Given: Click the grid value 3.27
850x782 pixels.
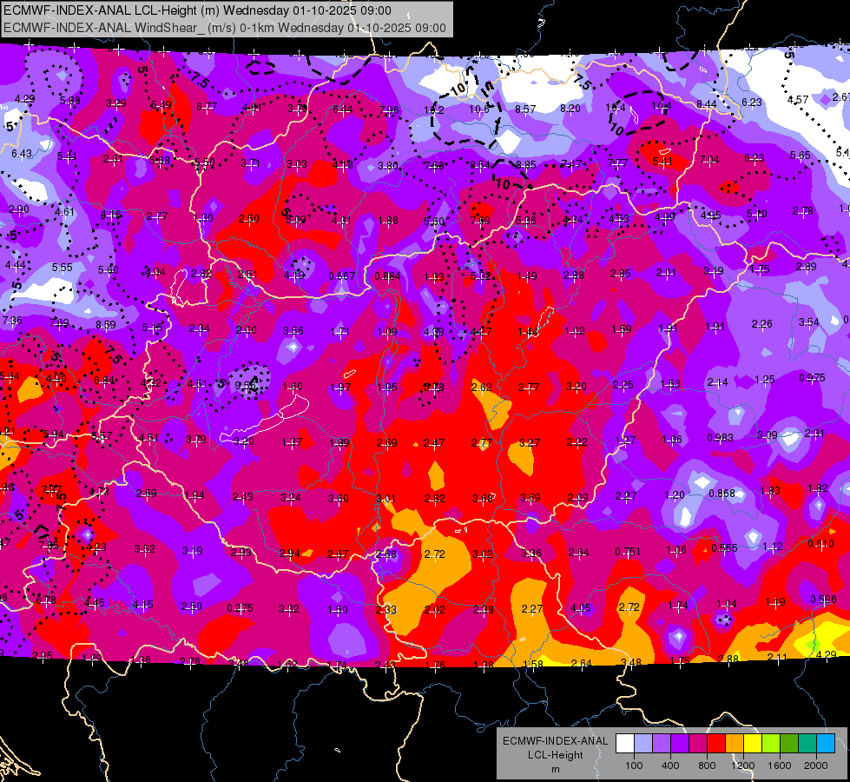Looking at the screenshot, I should pos(529,442).
